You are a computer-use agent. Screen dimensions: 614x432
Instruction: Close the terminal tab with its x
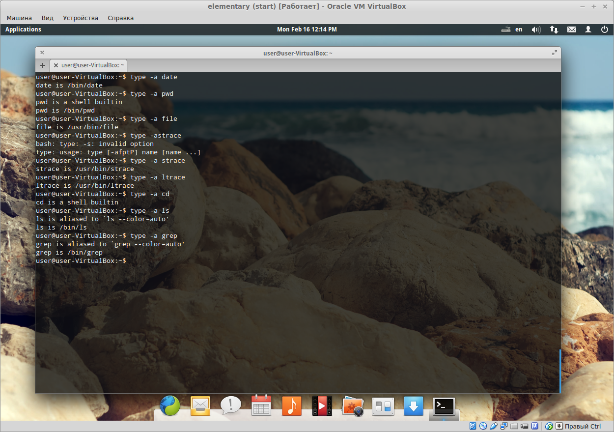click(56, 65)
